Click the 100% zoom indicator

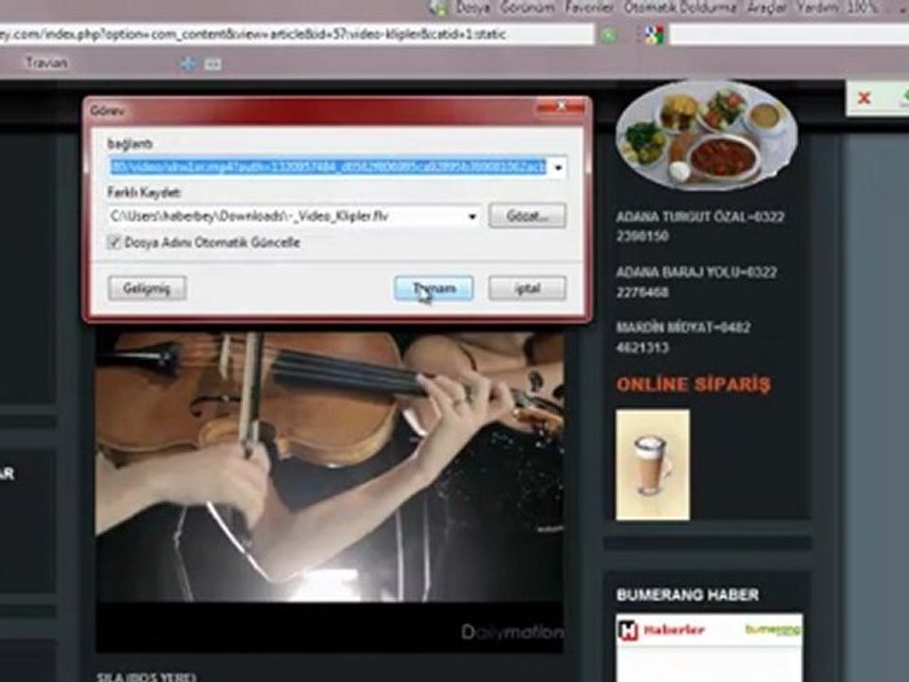point(861,8)
